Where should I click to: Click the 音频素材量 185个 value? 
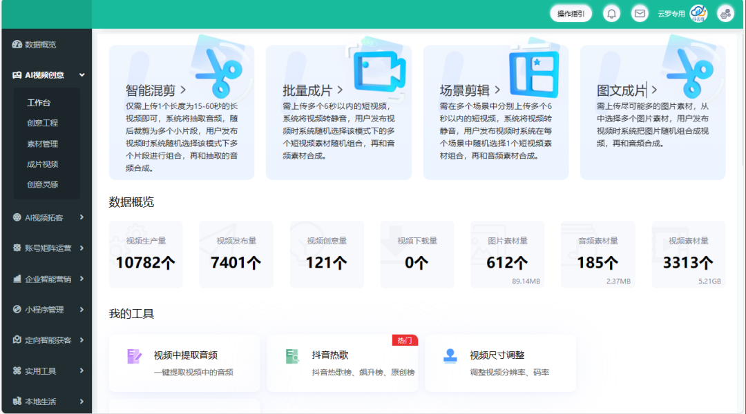597,263
